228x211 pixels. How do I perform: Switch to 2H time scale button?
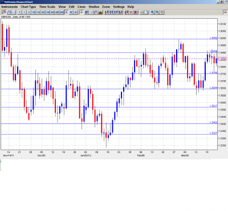(x=52, y=13)
